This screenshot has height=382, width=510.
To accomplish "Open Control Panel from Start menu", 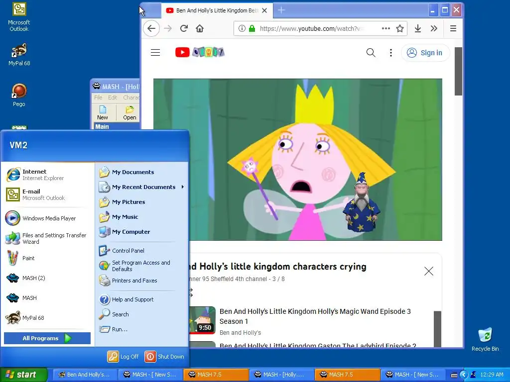I will [142, 251].
